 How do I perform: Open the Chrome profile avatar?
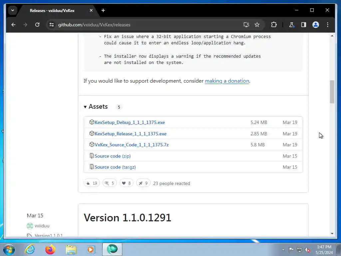click(316, 25)
